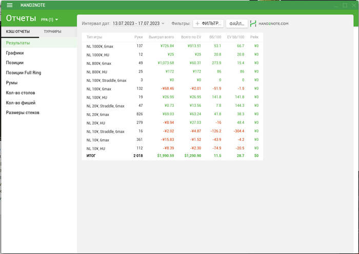
Task: Select row NL 800¥, 6max
Action: (172, 63)
